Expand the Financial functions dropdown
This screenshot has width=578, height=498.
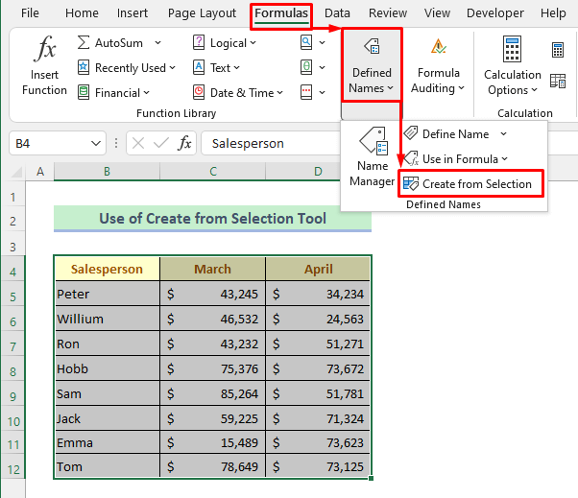[x=115, y=93]
